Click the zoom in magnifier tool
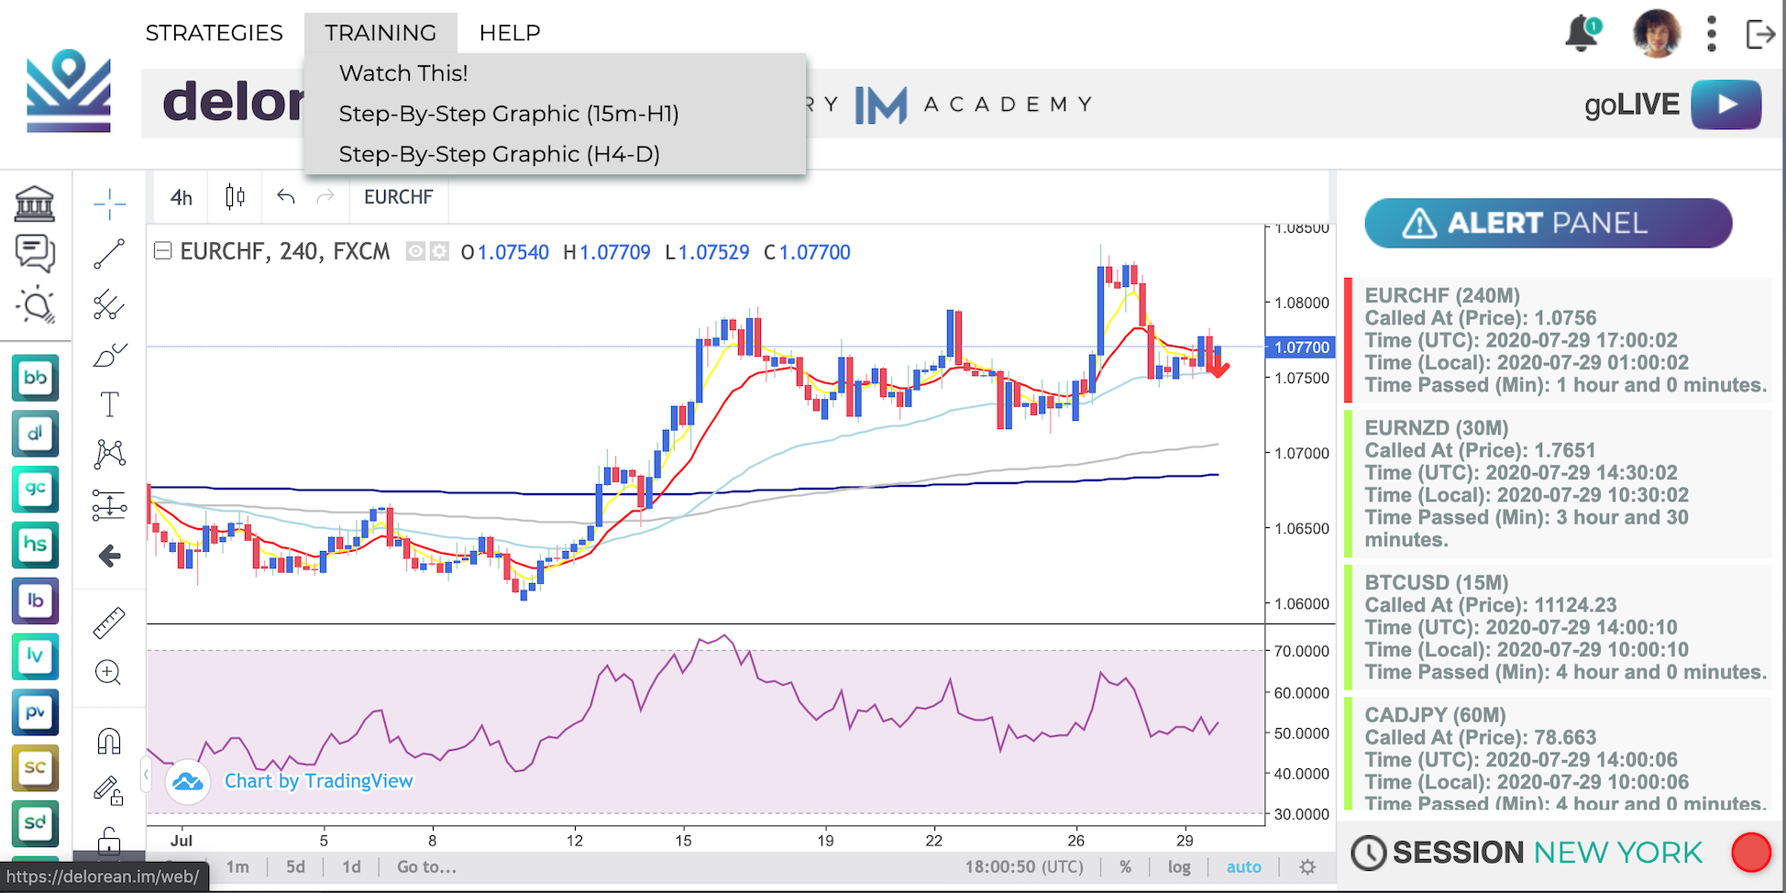The width and height of the screenshot is (1786, 893). point(108,673)
